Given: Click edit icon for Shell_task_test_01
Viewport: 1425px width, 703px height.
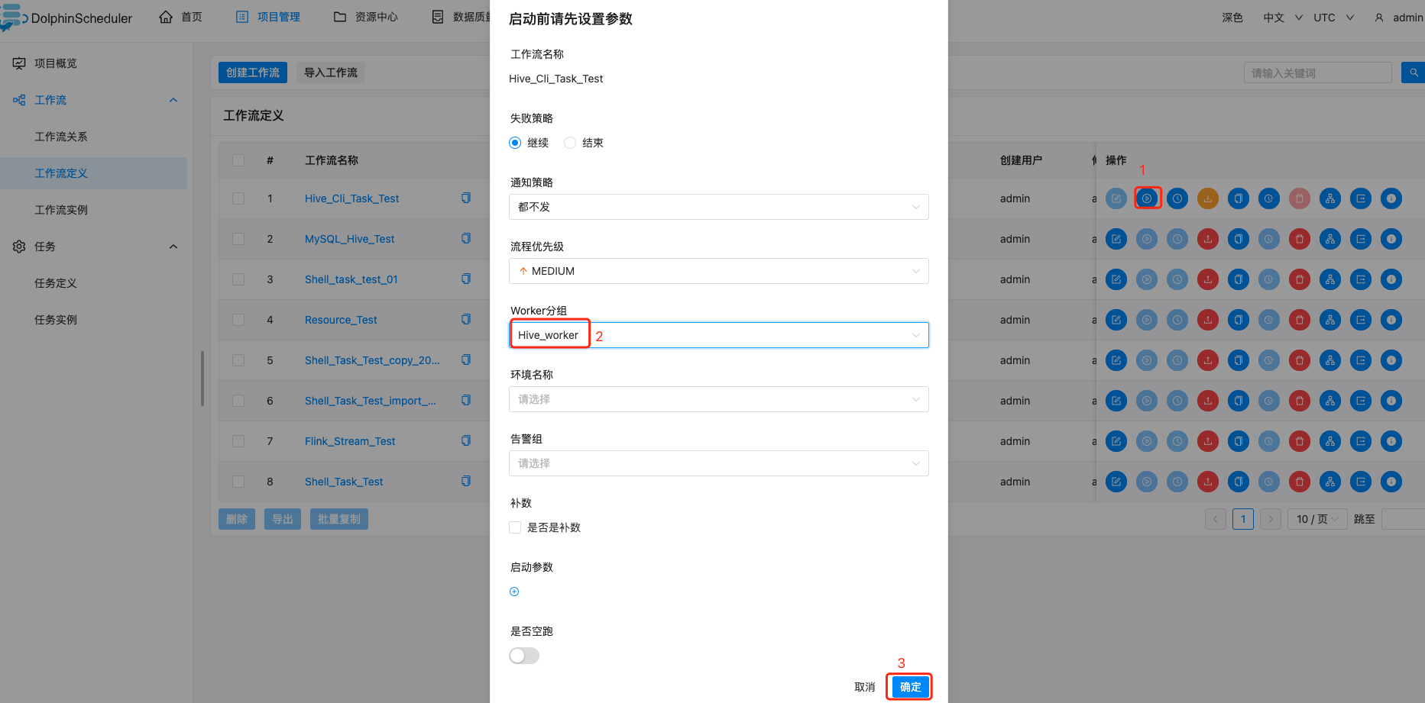Looking at the screenshot, I should point(1116,279).
